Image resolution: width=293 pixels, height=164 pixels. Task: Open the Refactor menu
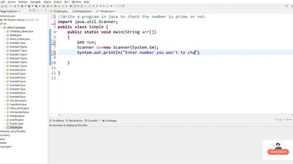(x=23, y=2)
